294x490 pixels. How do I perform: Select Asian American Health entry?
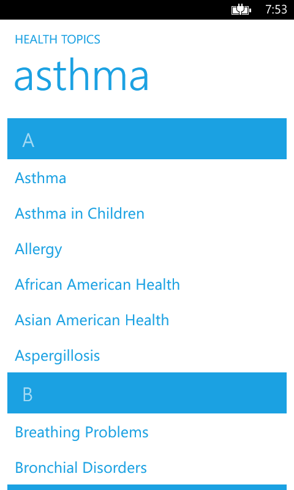tap(92, 320)
